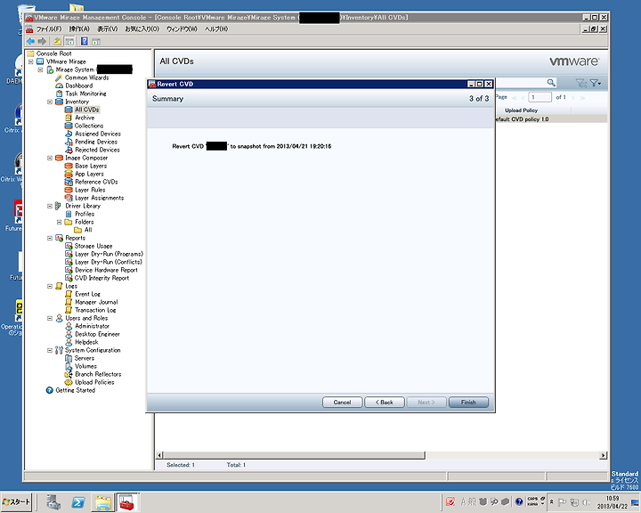Open Getting Started node
The image size is (641, 513).
[x=75, y=390]
